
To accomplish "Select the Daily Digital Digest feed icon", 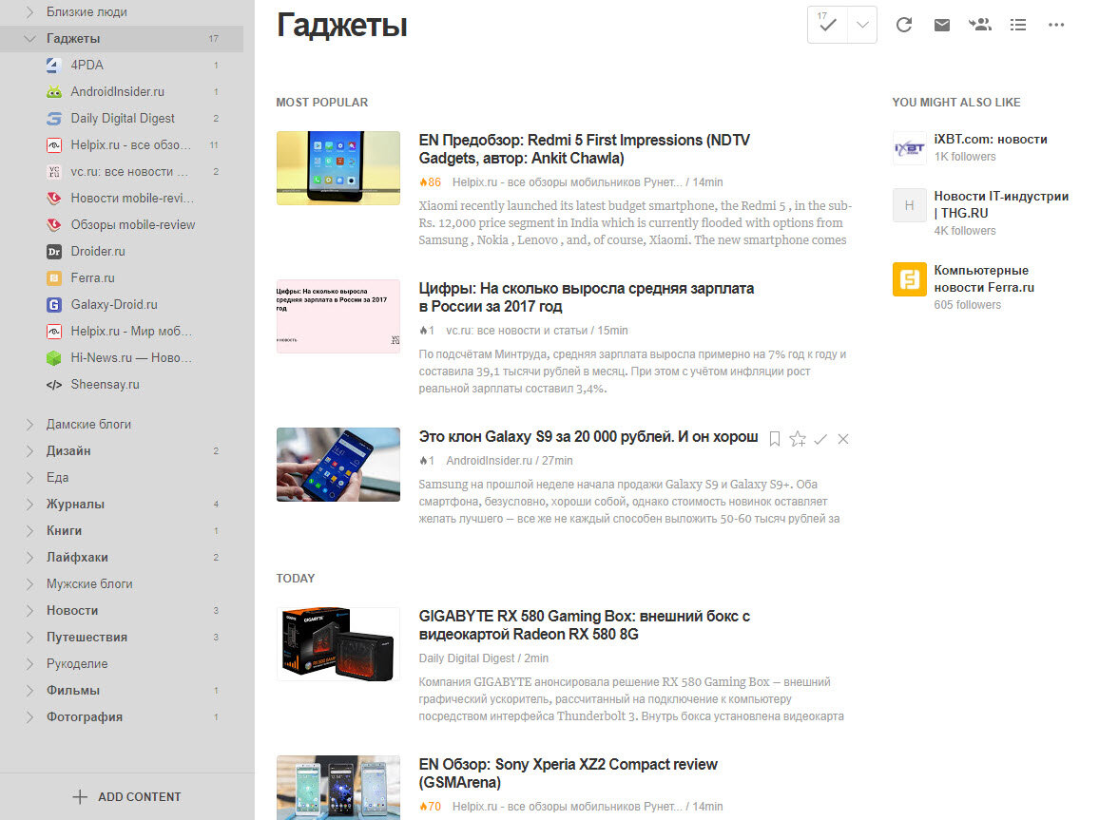I will 54,119.
